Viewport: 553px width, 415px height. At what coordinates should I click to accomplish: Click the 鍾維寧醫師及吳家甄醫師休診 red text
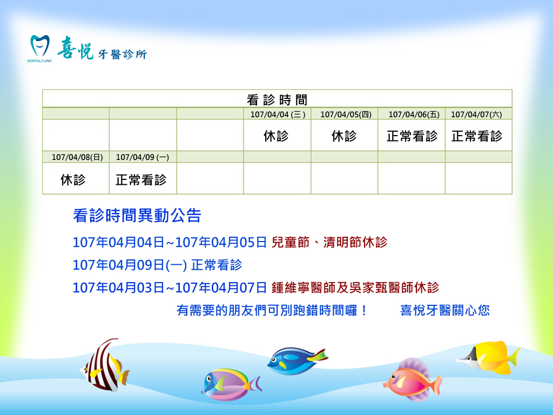(x=355, y=287)
